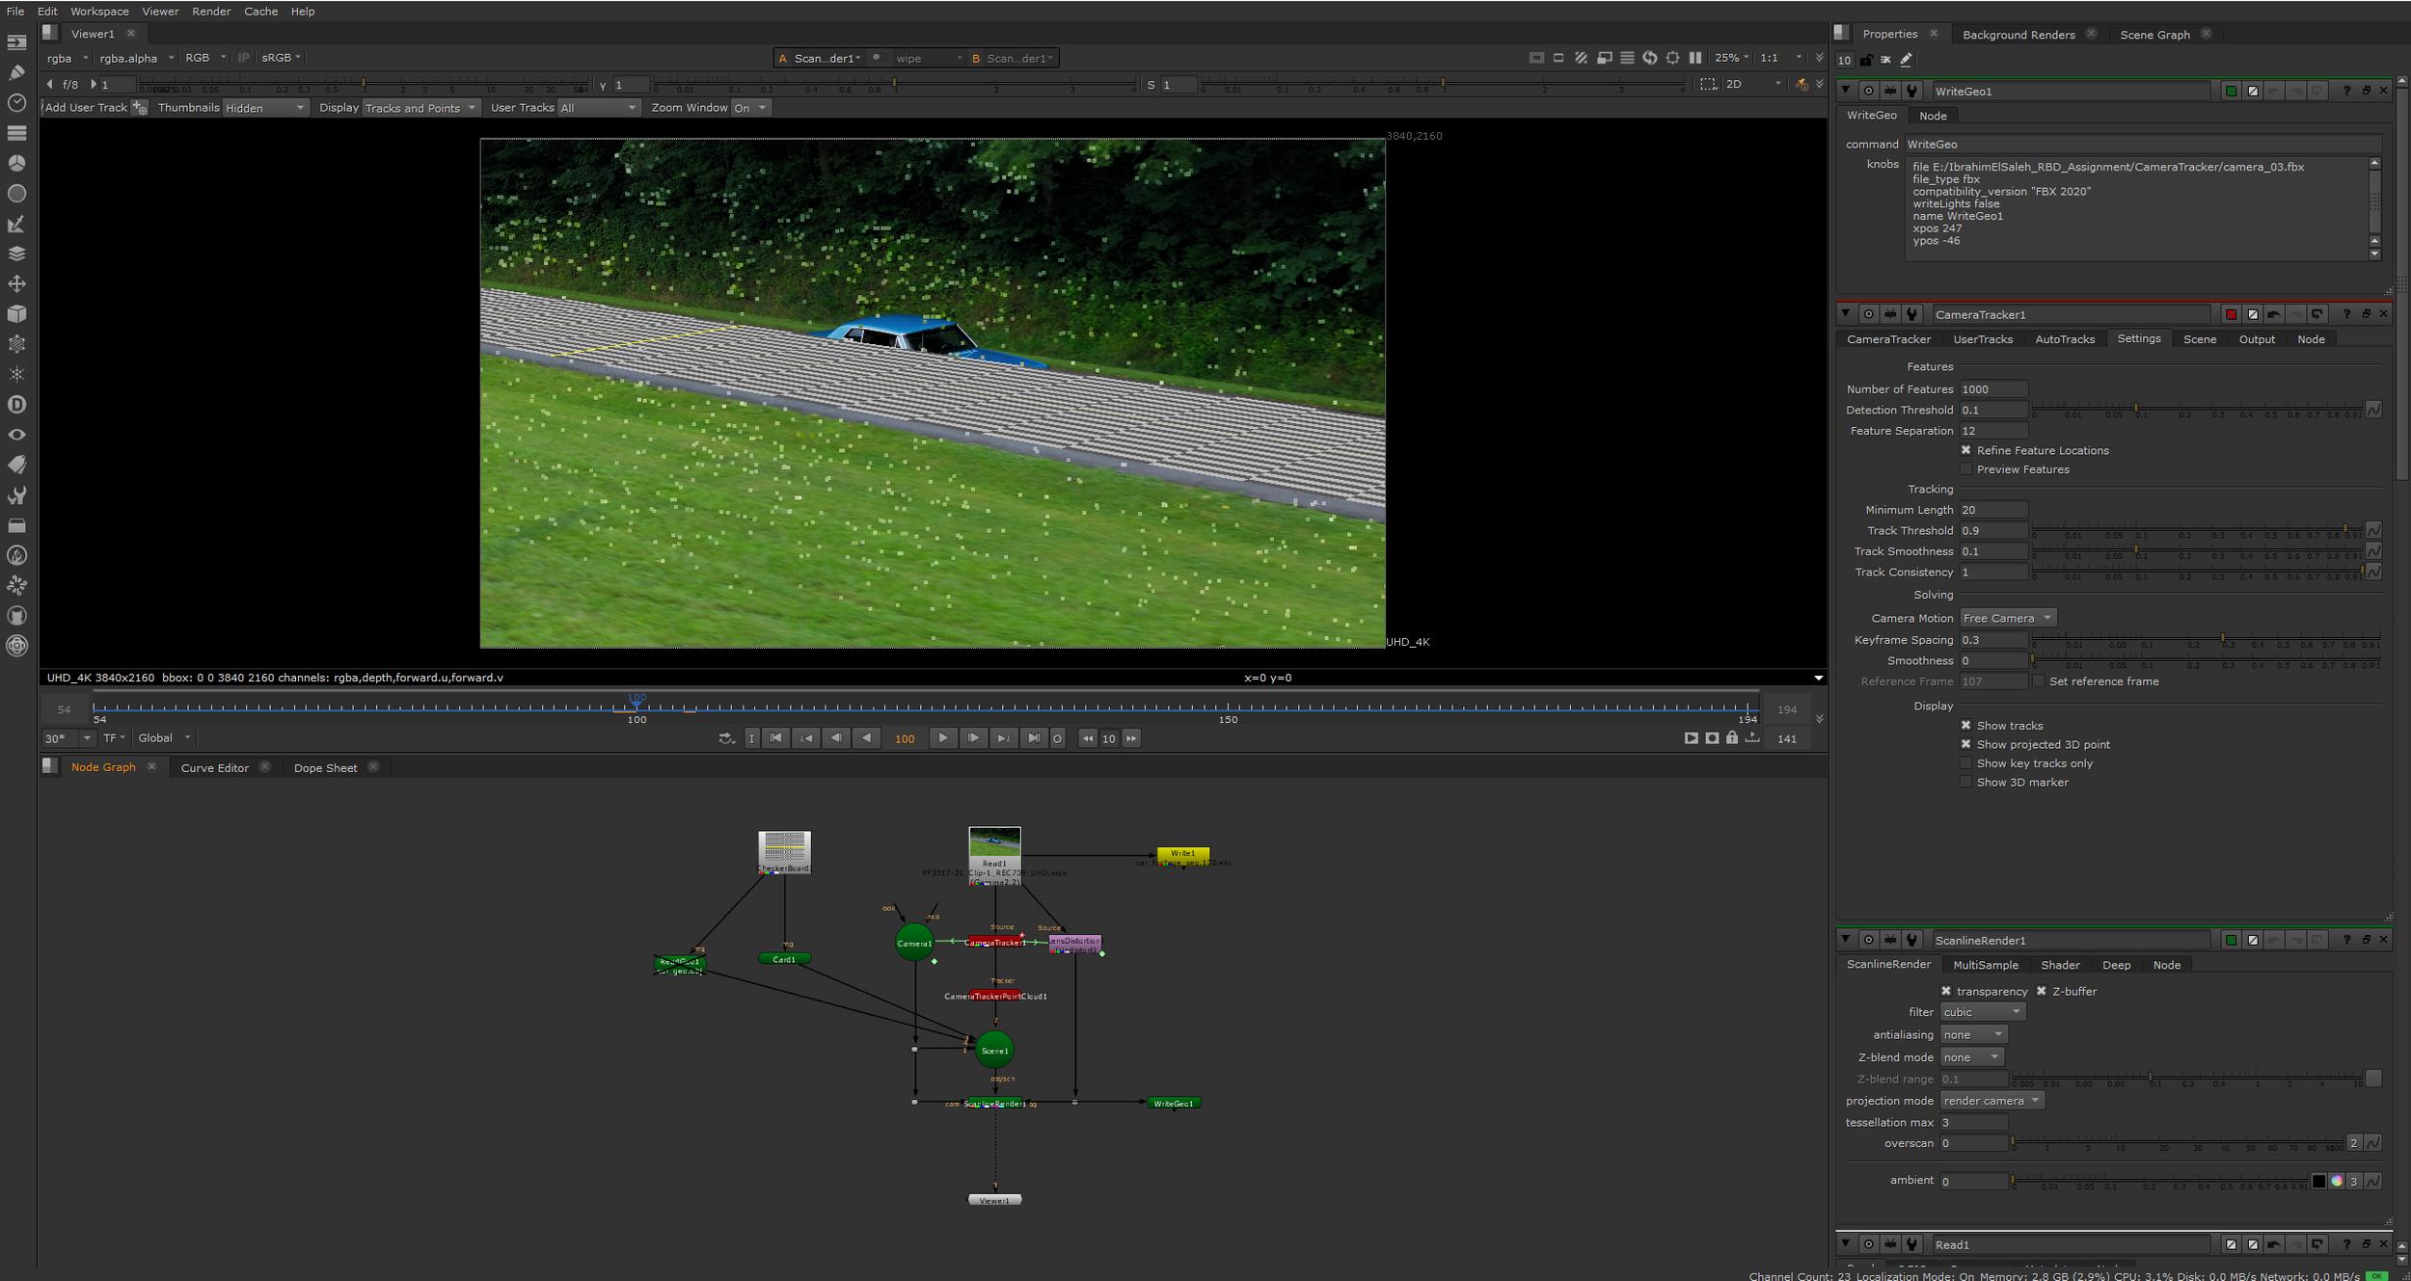Click the viewer pause update icon
The height and width of the screenshot is (1281, 2411).
1695,58
